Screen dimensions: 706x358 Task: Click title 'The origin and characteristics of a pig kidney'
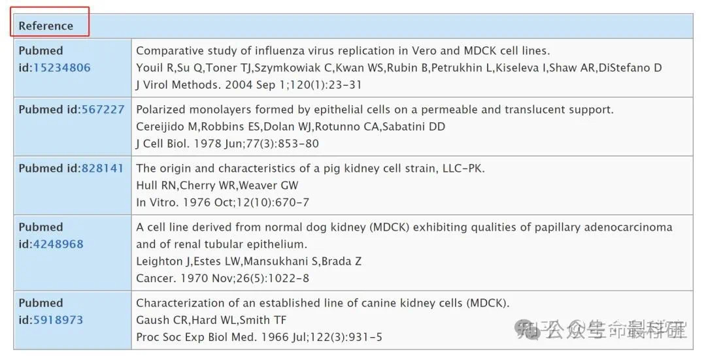point(311,168)
